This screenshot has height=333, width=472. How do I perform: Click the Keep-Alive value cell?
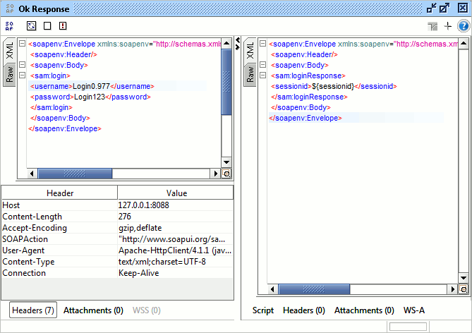(176, 273)
